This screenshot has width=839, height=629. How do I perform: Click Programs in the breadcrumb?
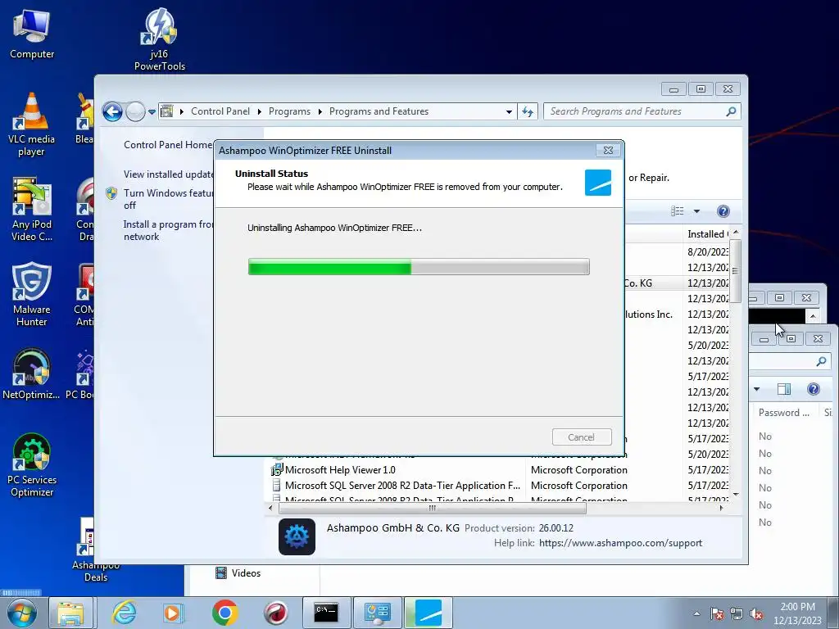tap(289, 111)
